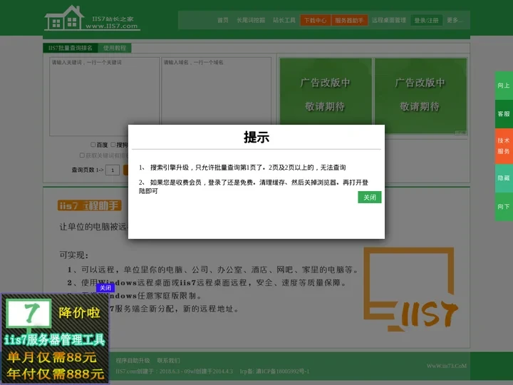The width and height of the screenshot is (513, 385).
Task: Click the 沪ICP备 record footer link
Action: click(x=282, y=371)
